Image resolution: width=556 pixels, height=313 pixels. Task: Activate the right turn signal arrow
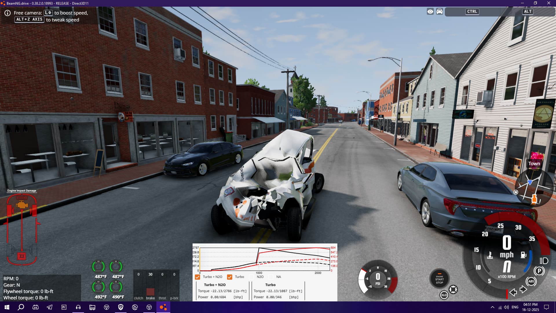[523, 290]
